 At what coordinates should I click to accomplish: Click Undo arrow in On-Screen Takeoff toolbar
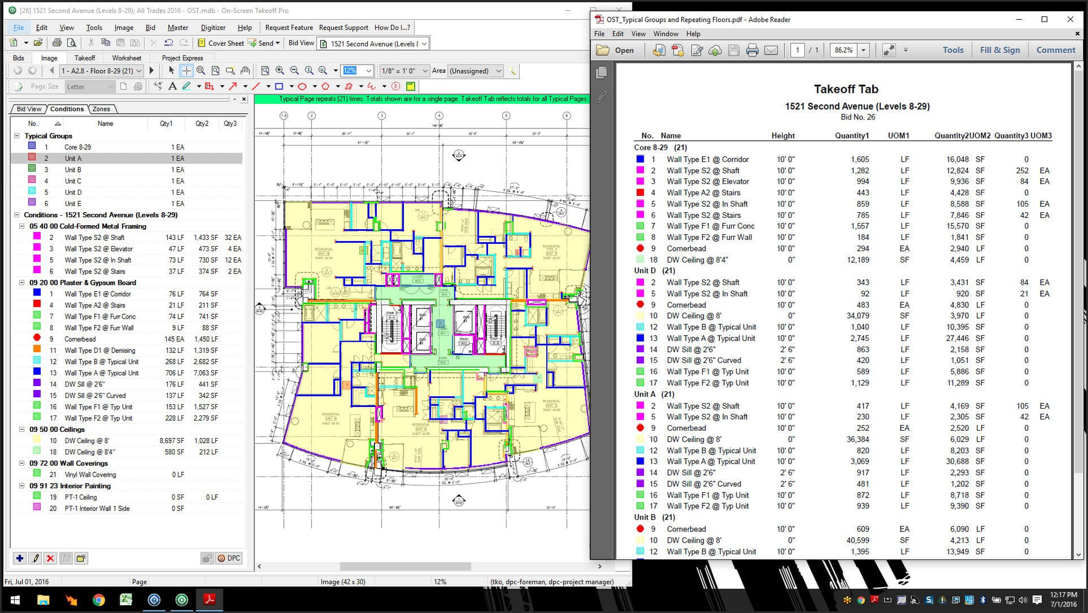(168, 43)
